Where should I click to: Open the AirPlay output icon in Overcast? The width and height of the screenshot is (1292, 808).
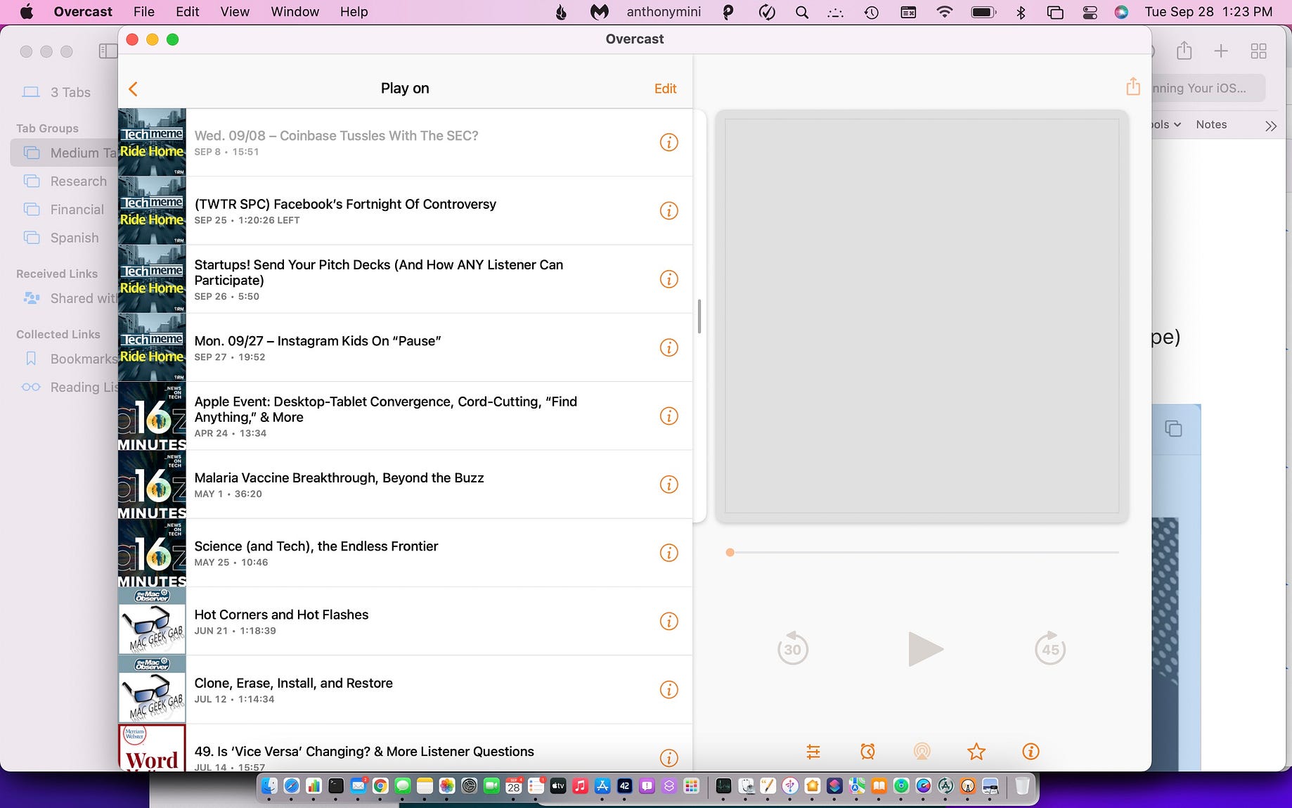pyautogui.click(x=922, y=752)
